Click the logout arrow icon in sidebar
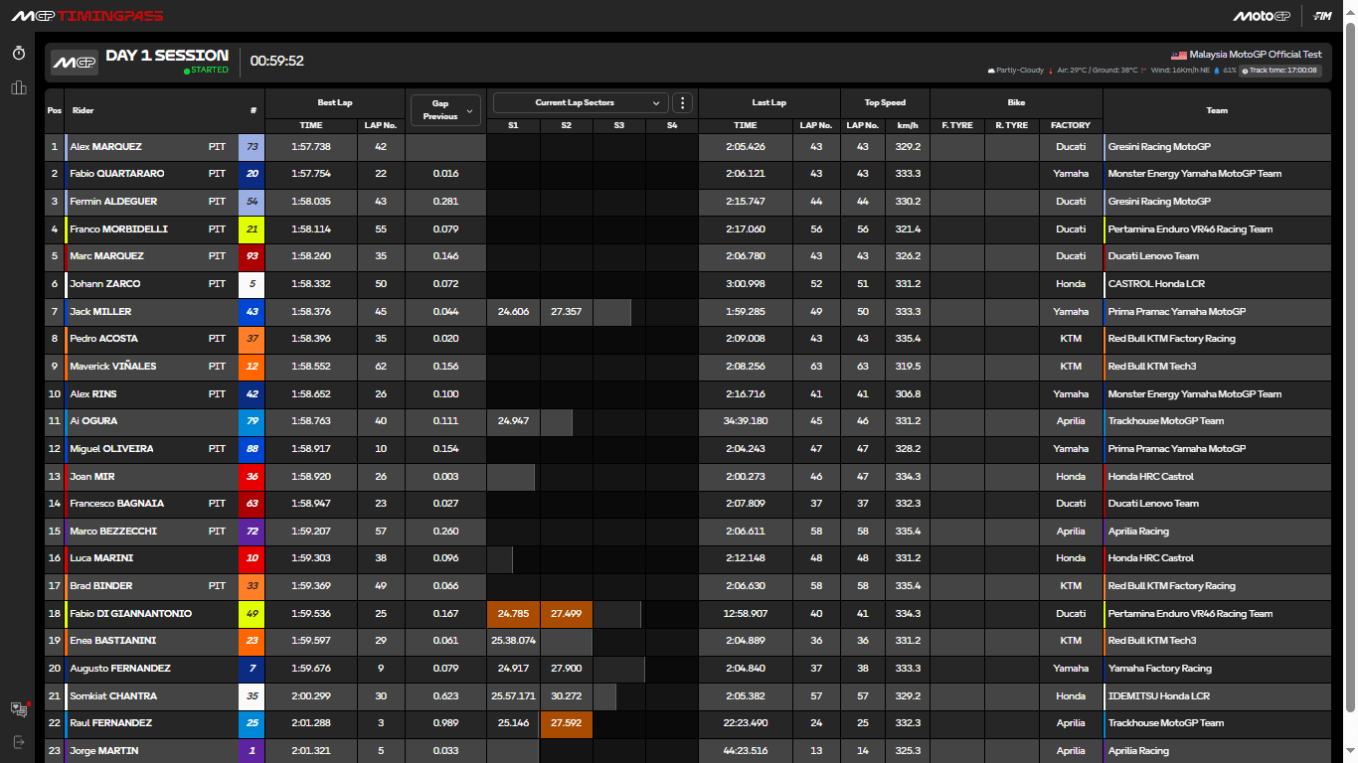Screen dimensions: 1358x763 click(x=18, y=741)
